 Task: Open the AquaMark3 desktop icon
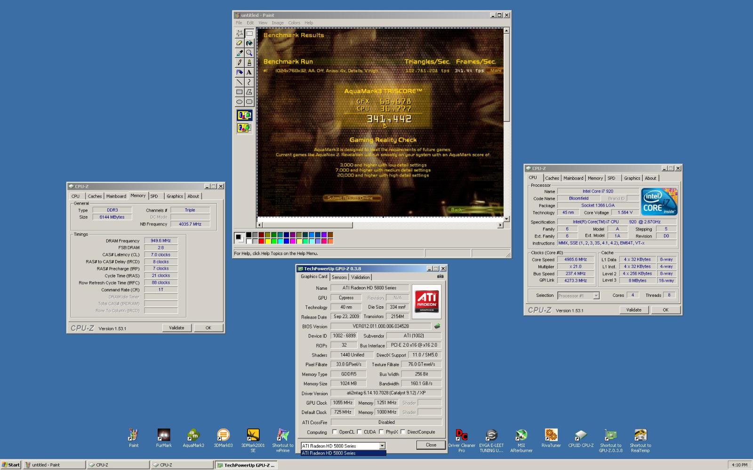coord(193,438)
